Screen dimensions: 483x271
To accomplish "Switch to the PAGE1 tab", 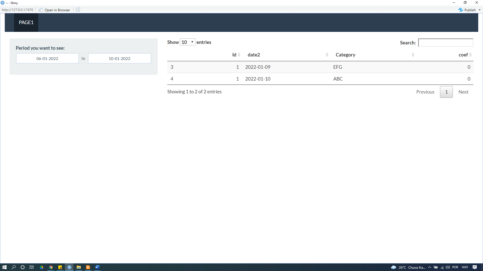I will (26, 22).
